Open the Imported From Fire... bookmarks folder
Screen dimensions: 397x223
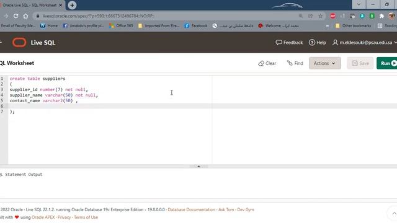click(x=159, y=25)
